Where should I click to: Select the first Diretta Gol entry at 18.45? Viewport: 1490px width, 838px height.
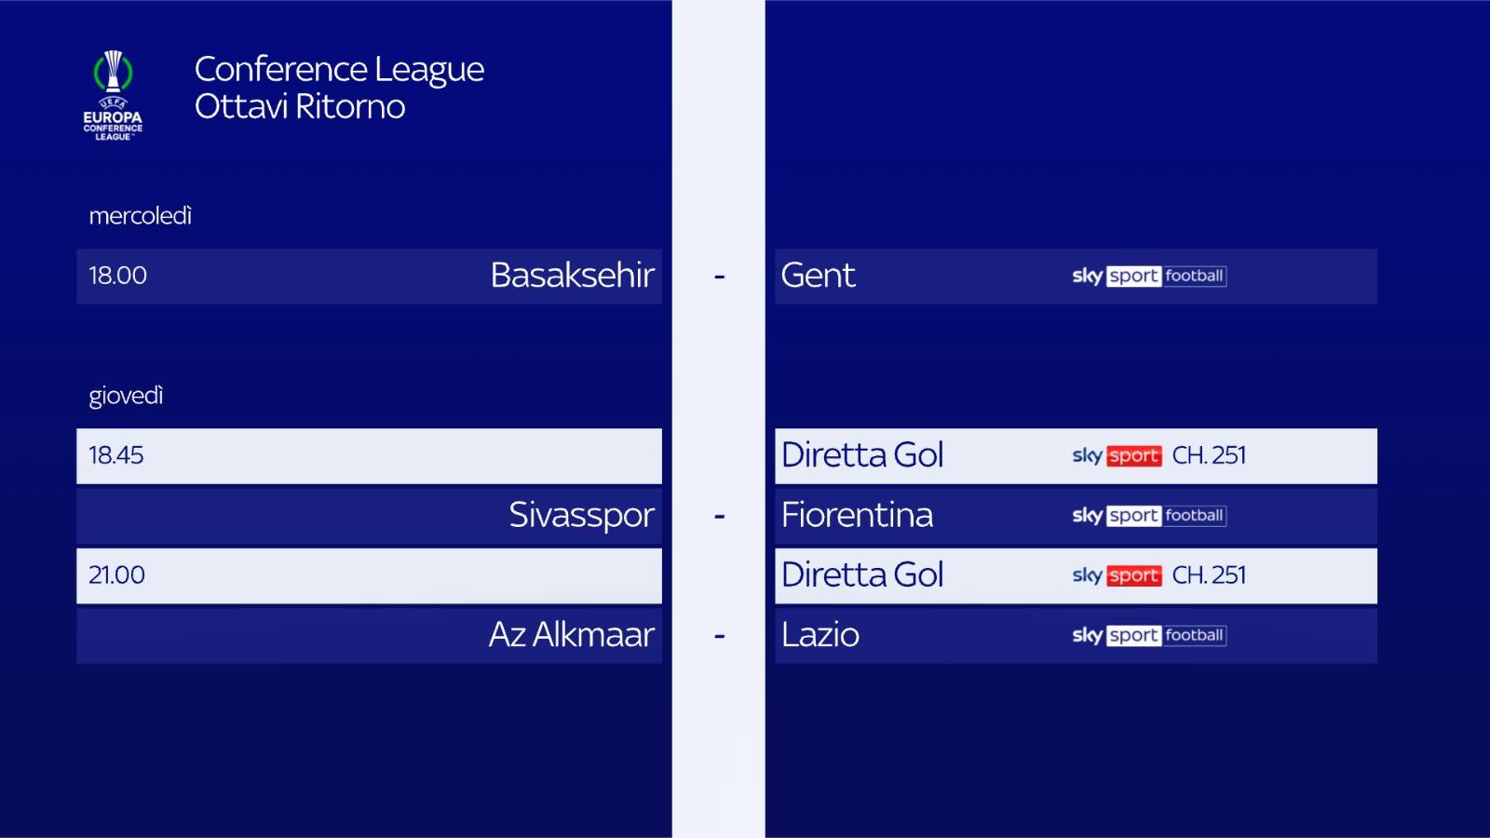pyautogui.click(x=862, y=455)
